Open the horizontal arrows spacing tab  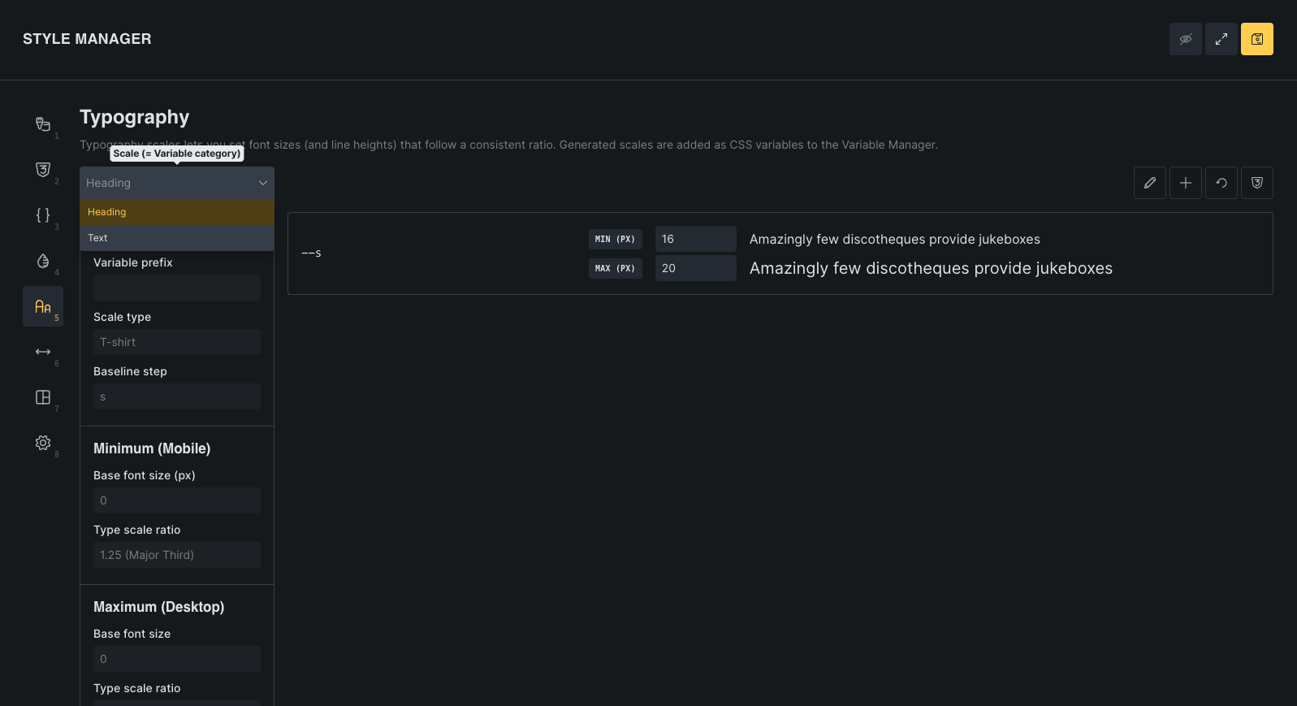click(x=43, y=352)
